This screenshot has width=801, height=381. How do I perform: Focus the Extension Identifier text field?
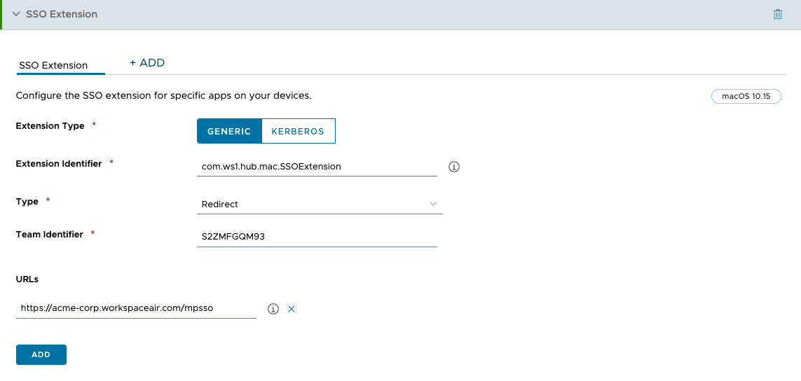317,167
